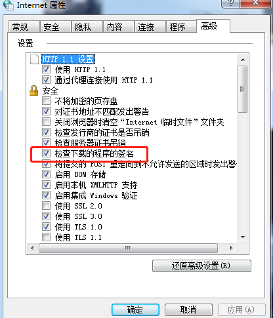Select the HTTP 1.1 设置 tree heading

(x=68, y=59)
